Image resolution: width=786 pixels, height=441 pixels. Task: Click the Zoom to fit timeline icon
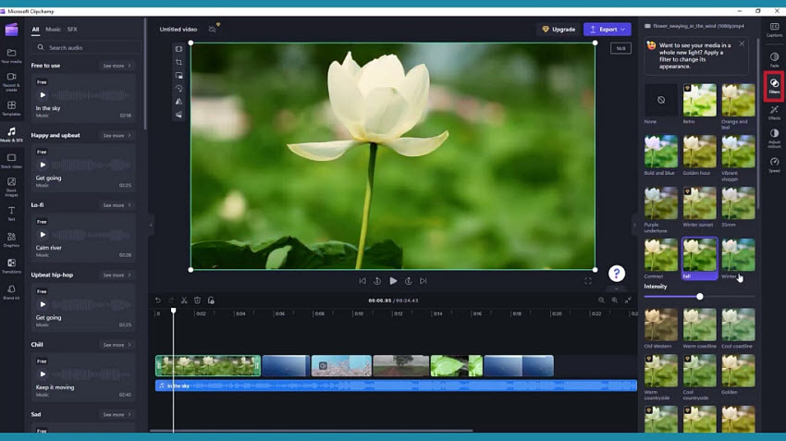[628, 300]
